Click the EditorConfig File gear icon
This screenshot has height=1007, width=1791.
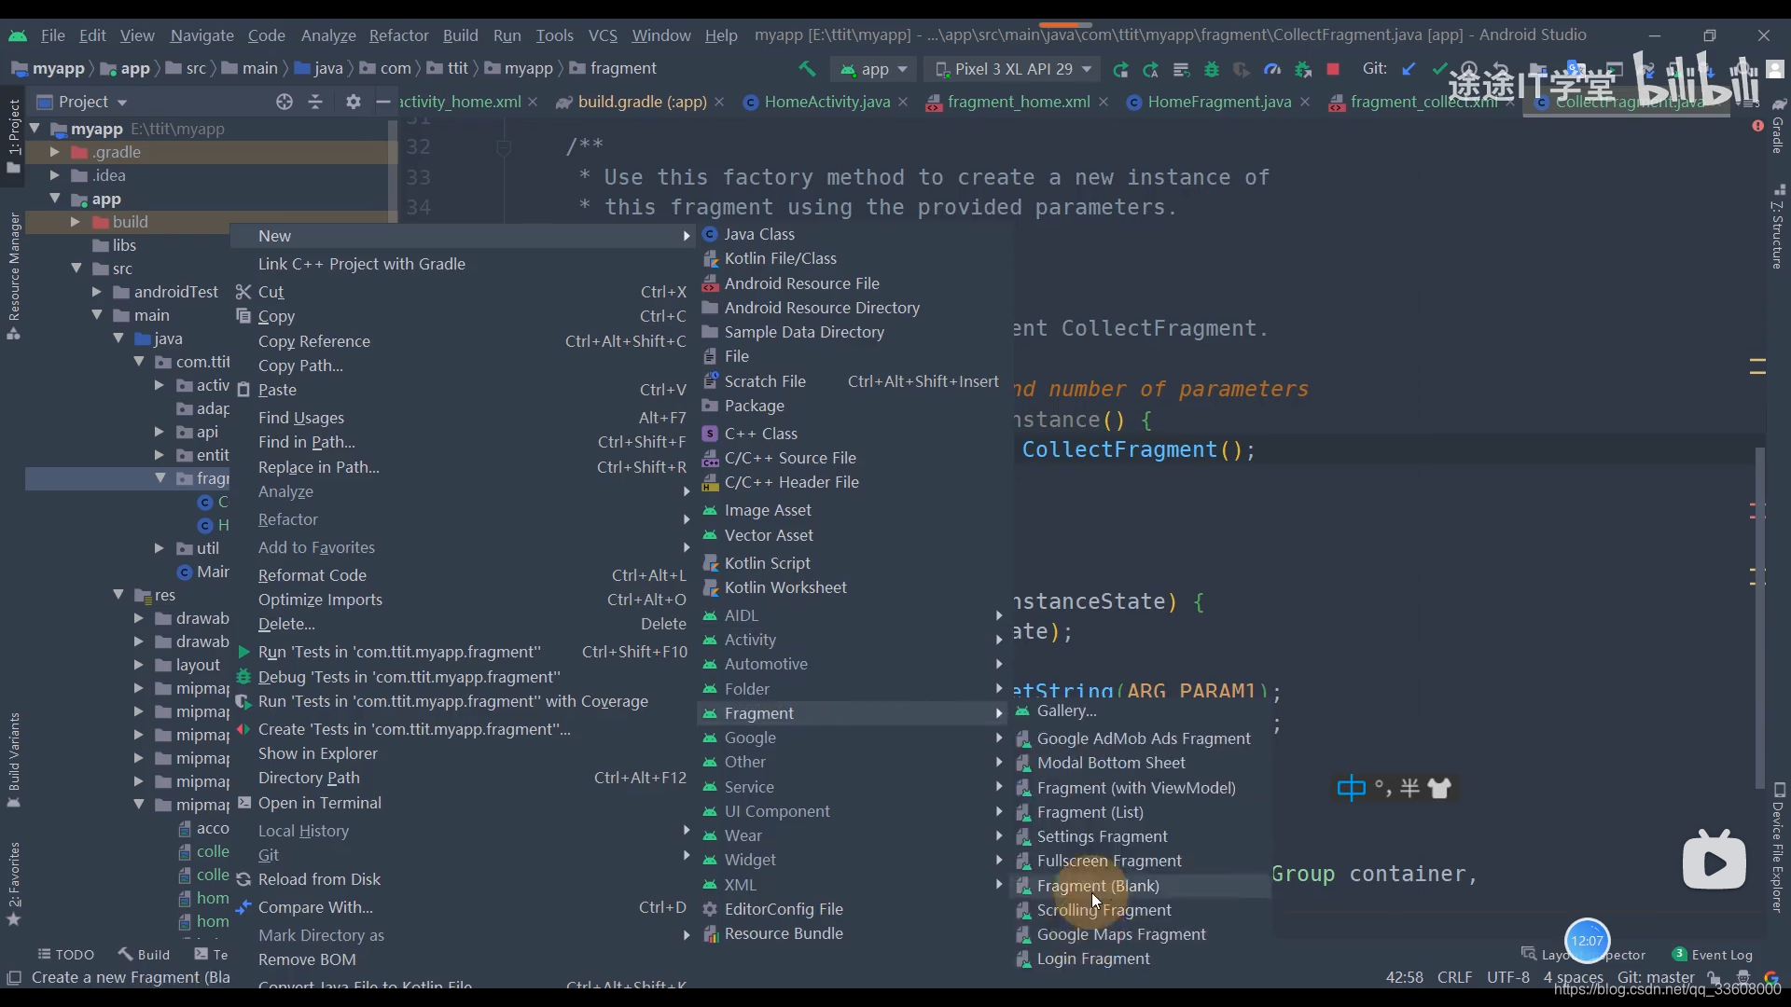pyautogui.click(x=710, y=909)
